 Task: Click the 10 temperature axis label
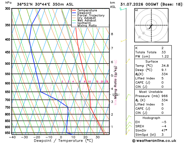73,137
